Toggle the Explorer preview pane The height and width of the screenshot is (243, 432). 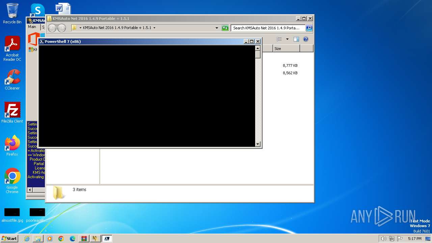[296, 39]
